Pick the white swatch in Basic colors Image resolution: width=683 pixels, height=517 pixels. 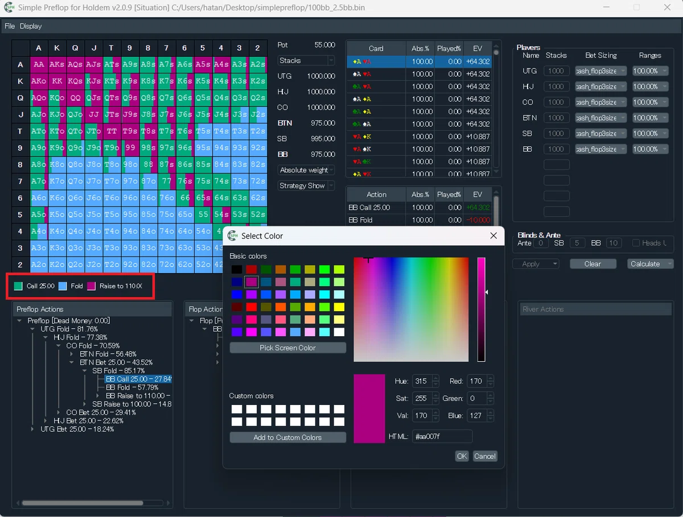click(339, 332)
